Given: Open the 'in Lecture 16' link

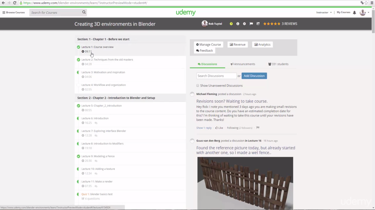Looking at the screenshot, I should (253, 141).
